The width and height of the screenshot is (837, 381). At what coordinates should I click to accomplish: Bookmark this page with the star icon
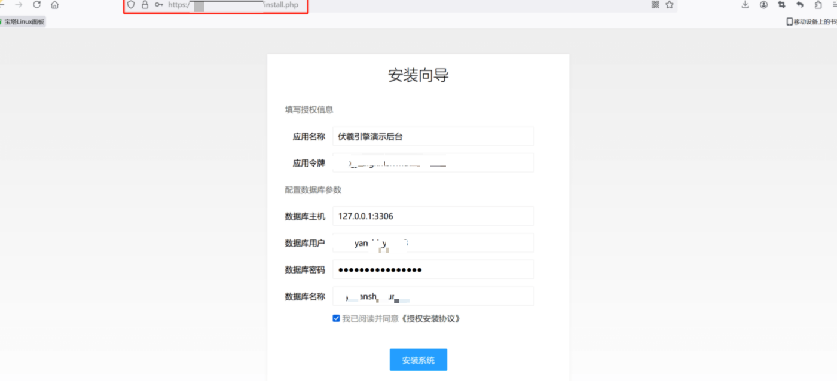click(x=670, y=5)
